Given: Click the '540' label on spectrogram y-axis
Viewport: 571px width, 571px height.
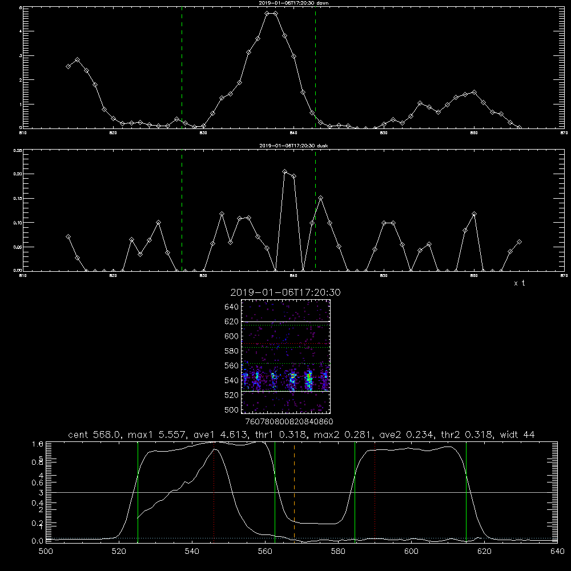Looking at the screenshot, I should [x=232, y=380].
